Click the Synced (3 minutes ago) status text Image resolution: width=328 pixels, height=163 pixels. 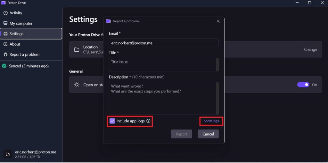[x=29, y=66]
